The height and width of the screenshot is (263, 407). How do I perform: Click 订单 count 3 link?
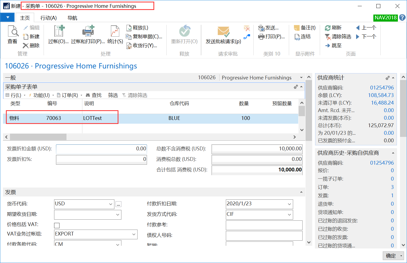pos(392,187)
